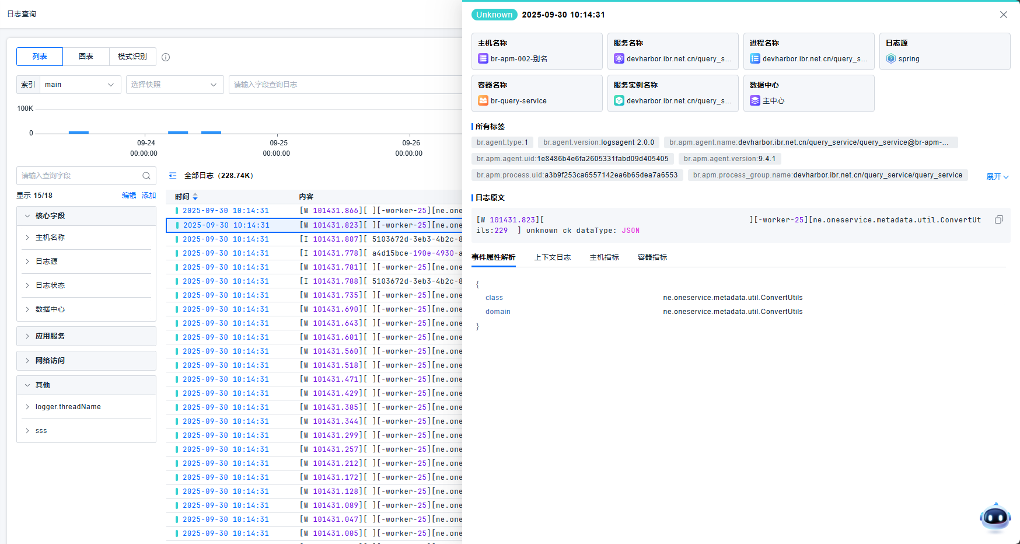Click the collapse-list icon beside 全部日志

coord(173,176)
